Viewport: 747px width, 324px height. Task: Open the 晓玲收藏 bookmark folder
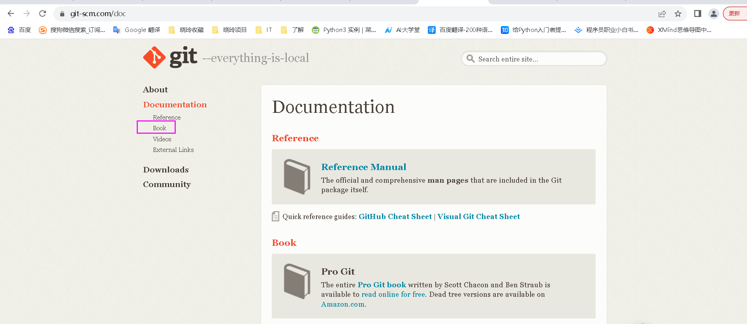point(186,30)
